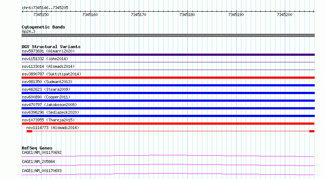Click the right red end block of nsv1114773

(x=312, y=131)
